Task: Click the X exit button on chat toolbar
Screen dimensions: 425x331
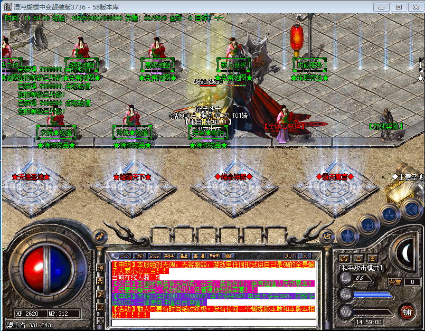Action: (x=305, y=256)
